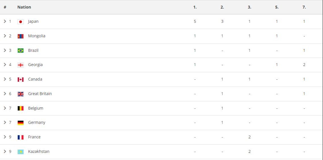This screenshot has width=323, height=160.
Task: Click the '7.' seventh place column header
Action: 304,7
